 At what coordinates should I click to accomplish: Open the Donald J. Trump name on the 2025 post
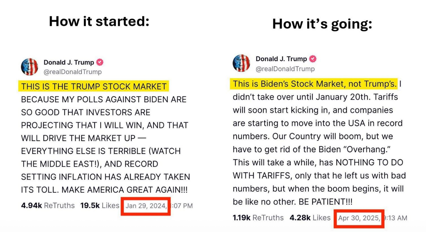[x=281, y=59]
